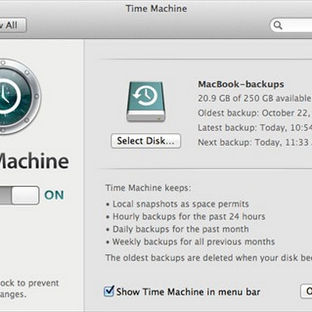This screenshot has height=312, width=312.
Task: Click the Show All button
Action: (x=12, y=25)
